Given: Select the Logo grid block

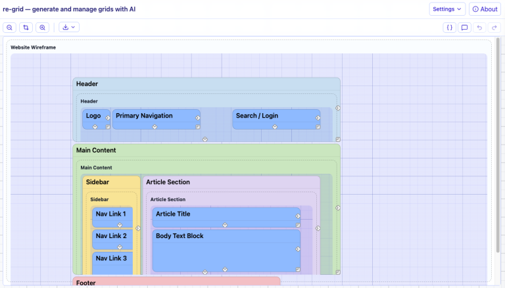Looking at the screenshot, I should click(x=96, y=119).
